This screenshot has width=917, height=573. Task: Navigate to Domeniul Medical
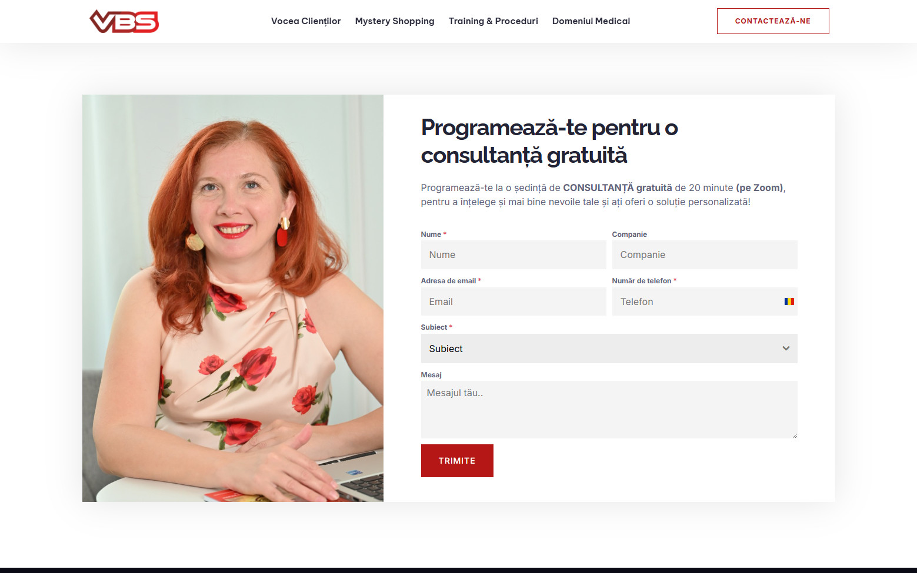tap(591, 21)
